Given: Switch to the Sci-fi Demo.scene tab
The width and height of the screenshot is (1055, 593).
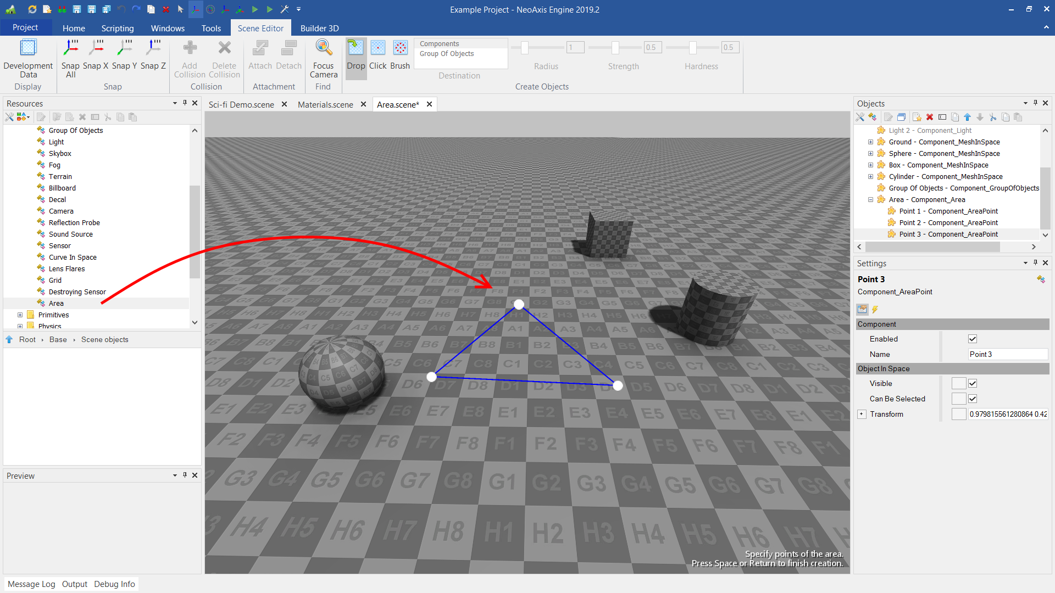Looking at the screenshot, I should [x=241, y=104].
